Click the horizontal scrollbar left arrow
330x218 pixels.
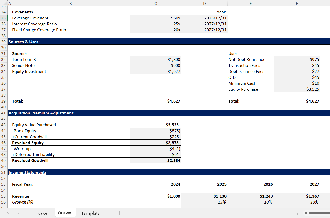point(306,213)
